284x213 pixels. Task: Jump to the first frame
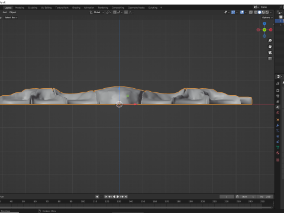coord(106,196)
